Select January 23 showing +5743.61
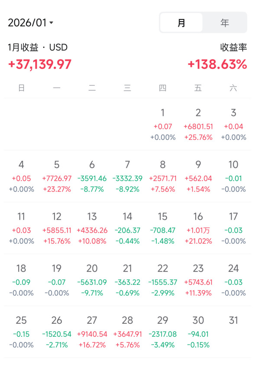The height and width of the screenshot is (367, 255). tap(198, 280)
